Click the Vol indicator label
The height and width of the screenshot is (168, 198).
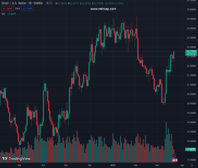3,14
